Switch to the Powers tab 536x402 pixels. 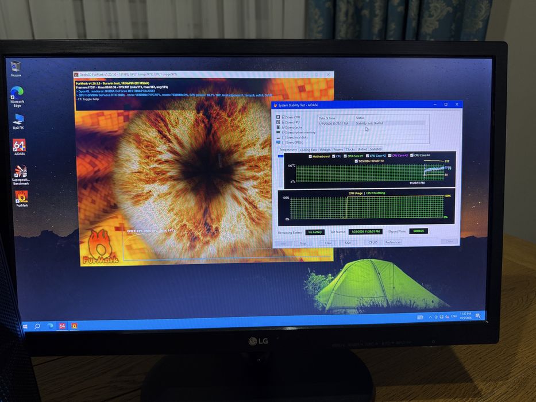(x=338, y=149)
